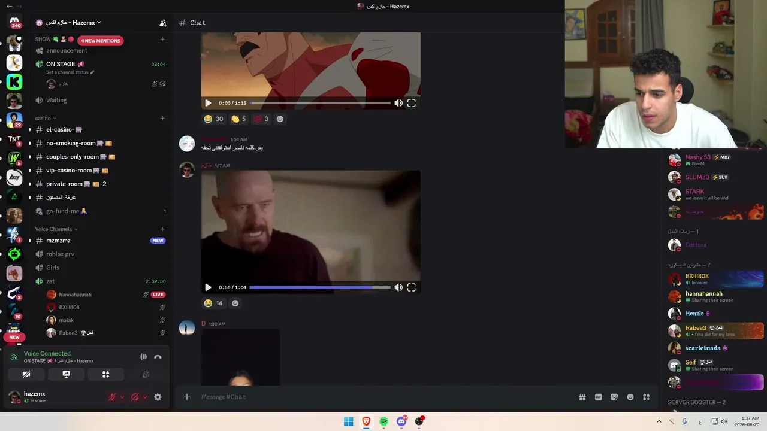Play the Breaking Bad video
Image resolution: width=767 pixels, height=431 pixels.
click(x=208, y=287)
